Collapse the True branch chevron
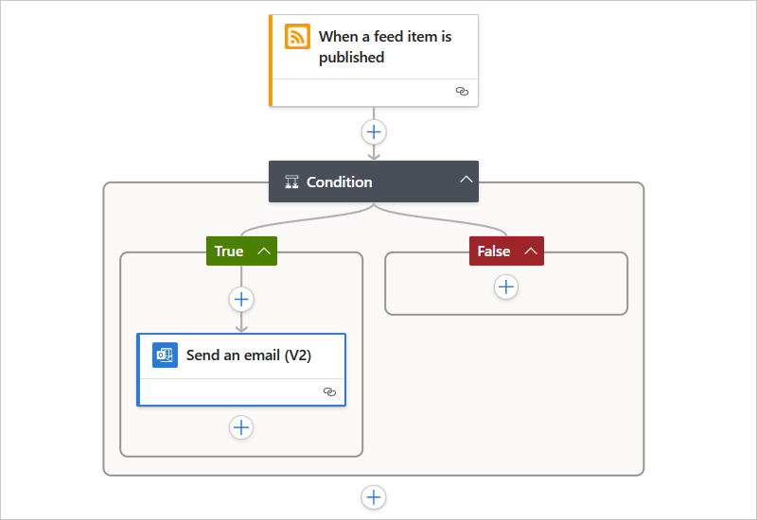The height and width of the screenshot is (520, 757). (264, 251)
